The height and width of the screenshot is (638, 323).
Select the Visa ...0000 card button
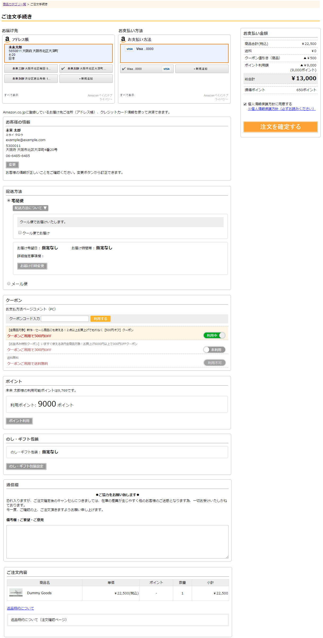coord(147,69)
